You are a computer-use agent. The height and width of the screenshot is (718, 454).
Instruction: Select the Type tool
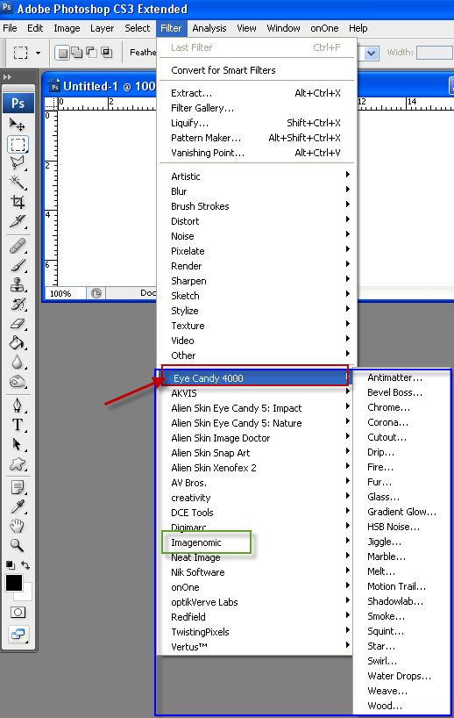click(x=18, y=425)
